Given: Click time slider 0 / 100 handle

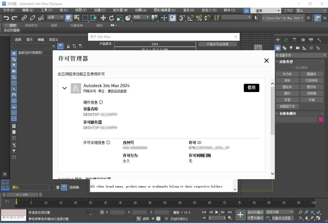Looking at the screenshot, I should coord(22,195).
